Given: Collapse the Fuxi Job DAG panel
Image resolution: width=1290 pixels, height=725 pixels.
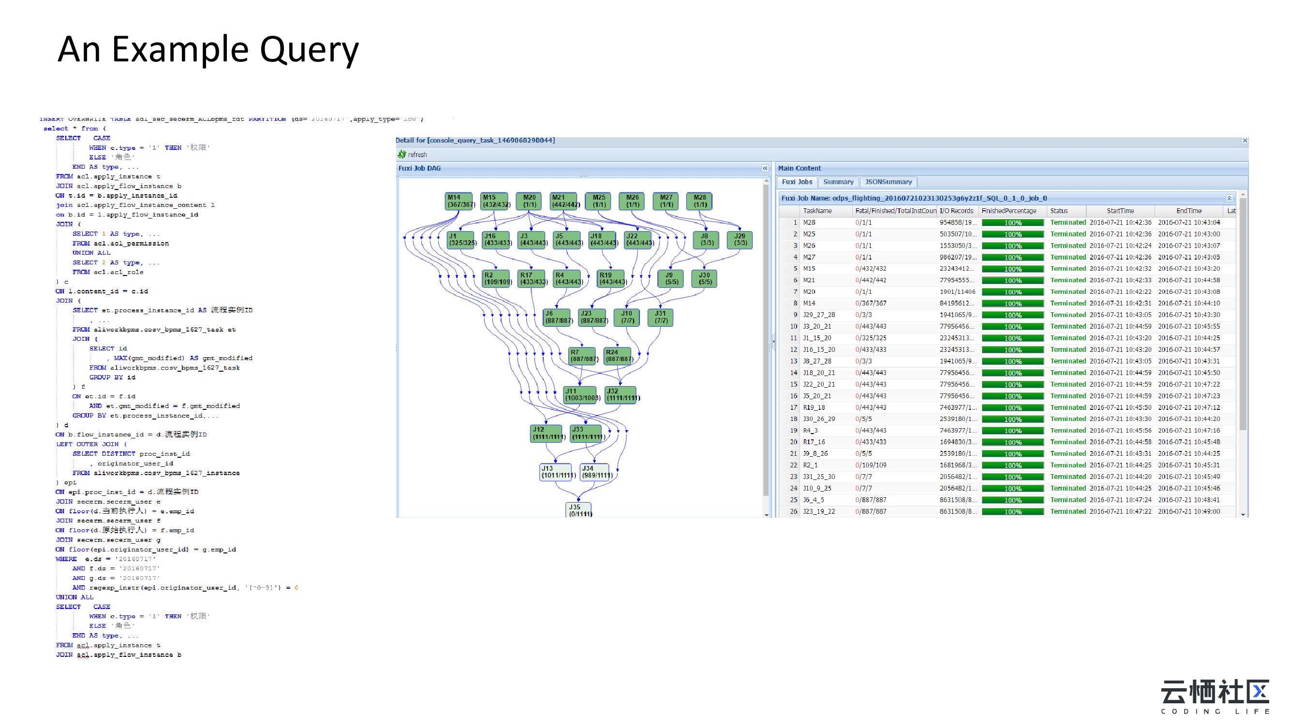Looking at the screenshot, I should (x=765, y=169).
